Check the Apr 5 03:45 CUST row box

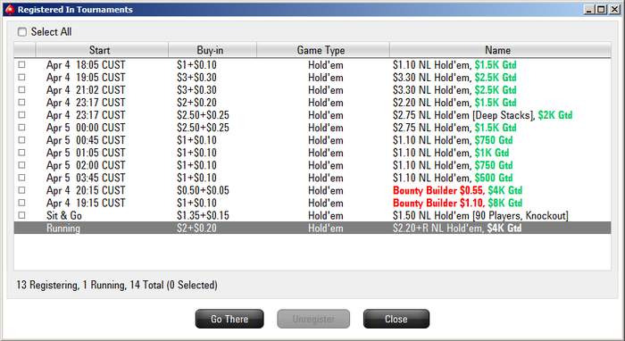tap(21, 178)
